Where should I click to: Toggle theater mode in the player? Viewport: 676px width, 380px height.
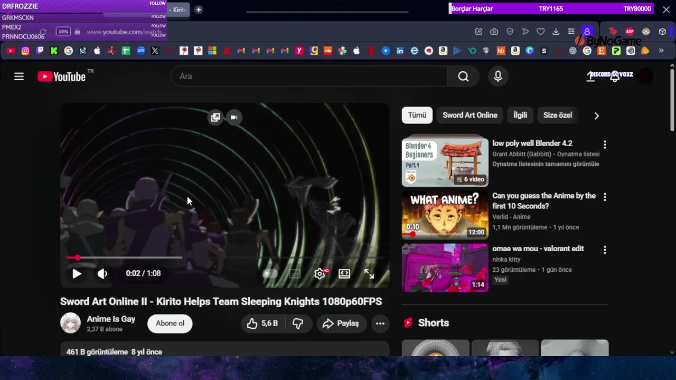pos(344,273)
